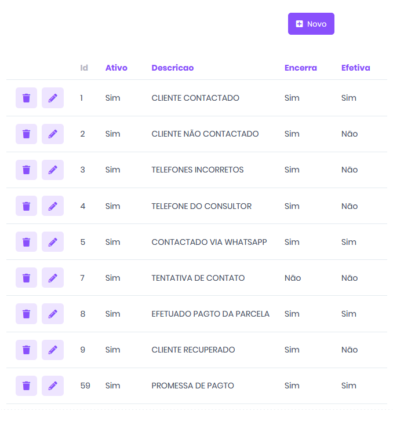This screenshot has height=422, width=415.
Task: Edit the PROMESSA DE PAGTO entry
Action: [x=53, y=386]
